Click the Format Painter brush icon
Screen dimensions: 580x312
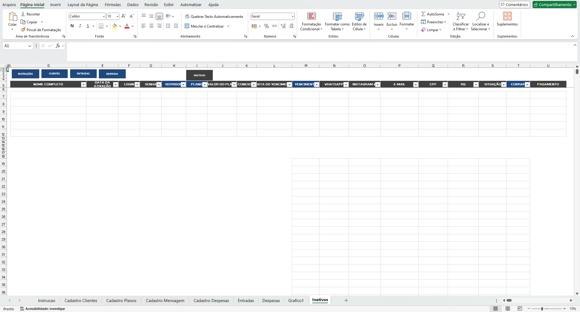click(x=23, y=30)
